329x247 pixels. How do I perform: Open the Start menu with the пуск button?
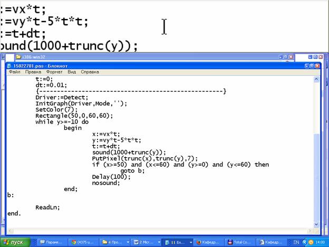15,242
